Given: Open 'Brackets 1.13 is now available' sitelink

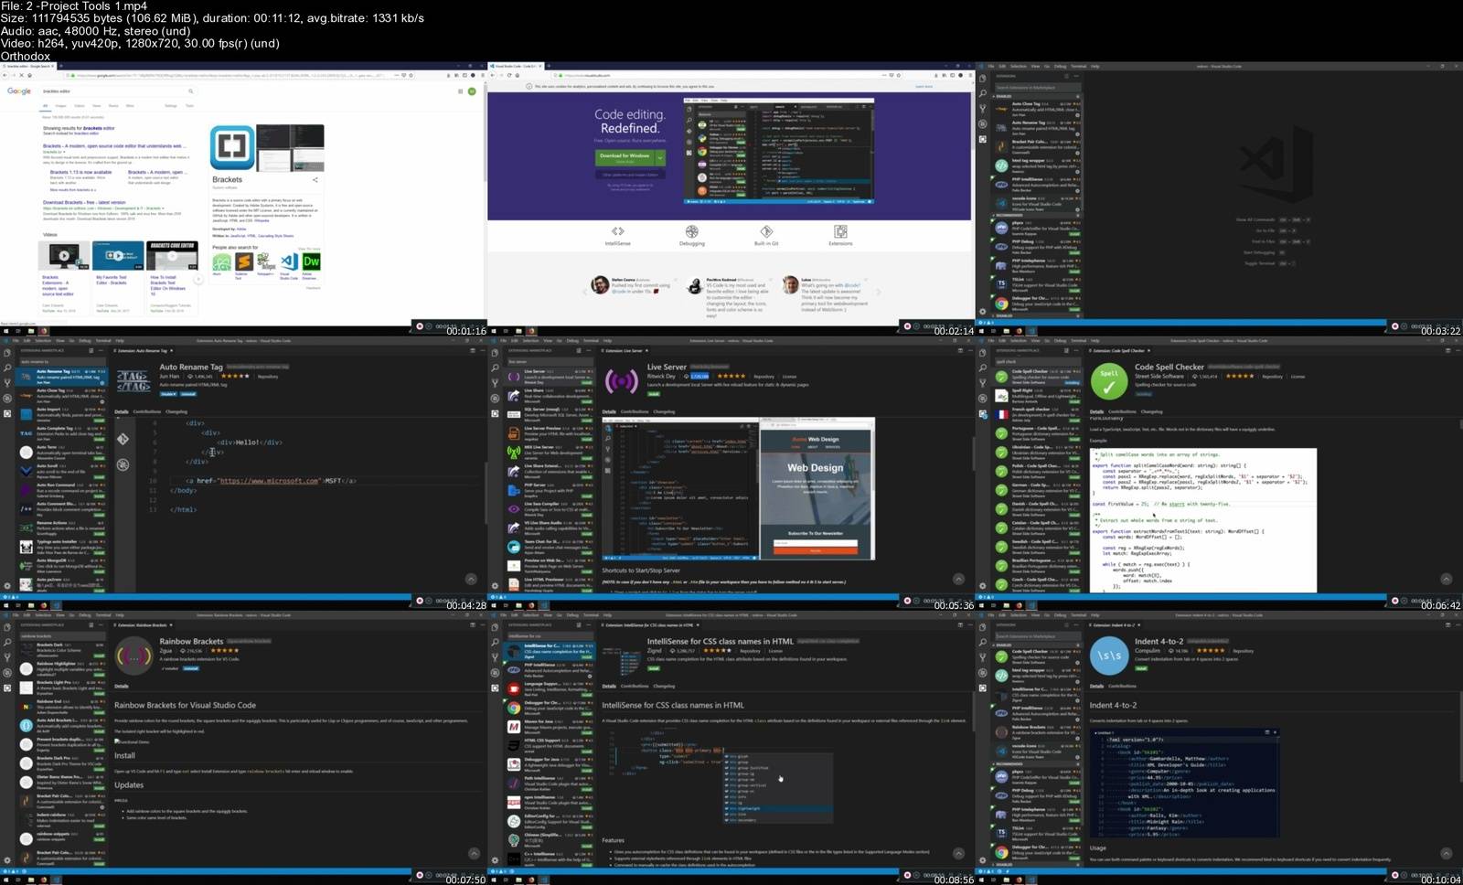Looking at the screenshot, I should pos(80,172).
